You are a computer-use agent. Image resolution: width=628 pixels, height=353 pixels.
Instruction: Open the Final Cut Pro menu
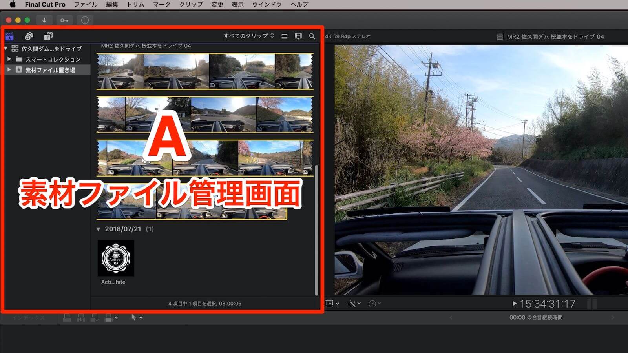[x=45, y=4]
